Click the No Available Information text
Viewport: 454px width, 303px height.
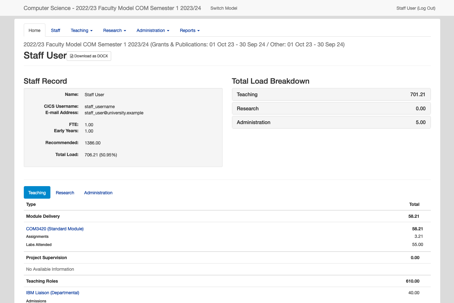(x=50, y=269)
